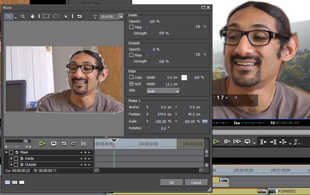Click the white edge color swatch
The image size is (310, 195).
(x=184, y=78)
